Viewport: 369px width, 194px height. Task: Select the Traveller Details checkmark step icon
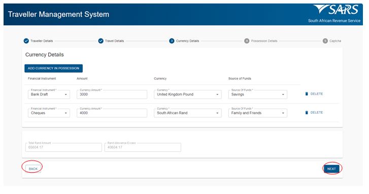point(26,41)
